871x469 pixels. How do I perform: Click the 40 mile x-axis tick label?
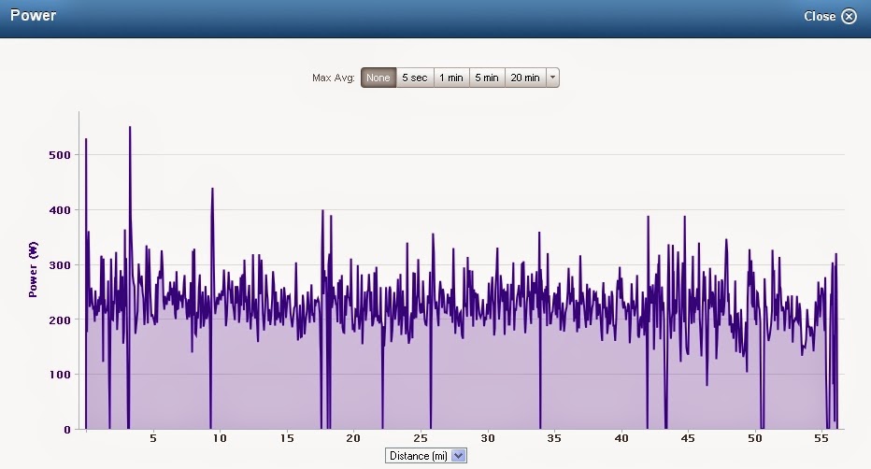coord(621,438)
